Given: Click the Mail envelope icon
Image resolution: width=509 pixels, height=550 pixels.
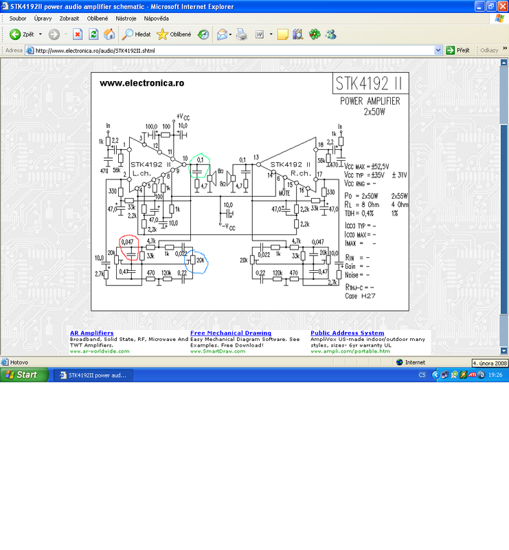Looking at the screenshot, I should pos(222,34).
